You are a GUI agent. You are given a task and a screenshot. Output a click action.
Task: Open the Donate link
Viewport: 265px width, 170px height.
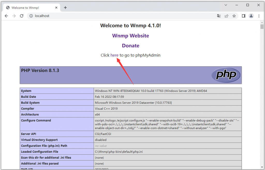click(x=130, y=45)
